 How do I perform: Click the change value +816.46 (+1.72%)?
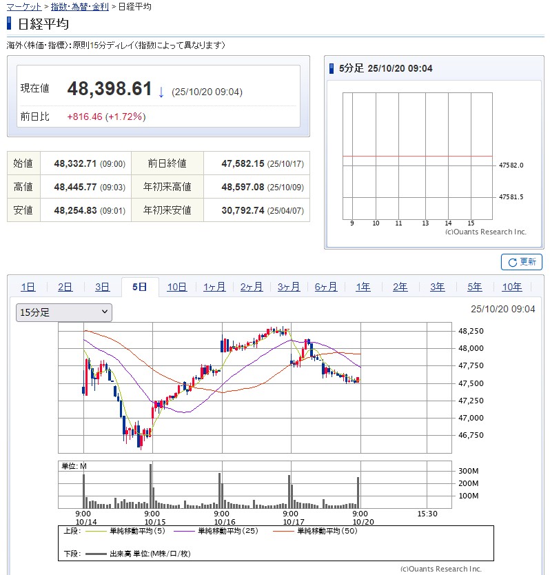[106, 117]
